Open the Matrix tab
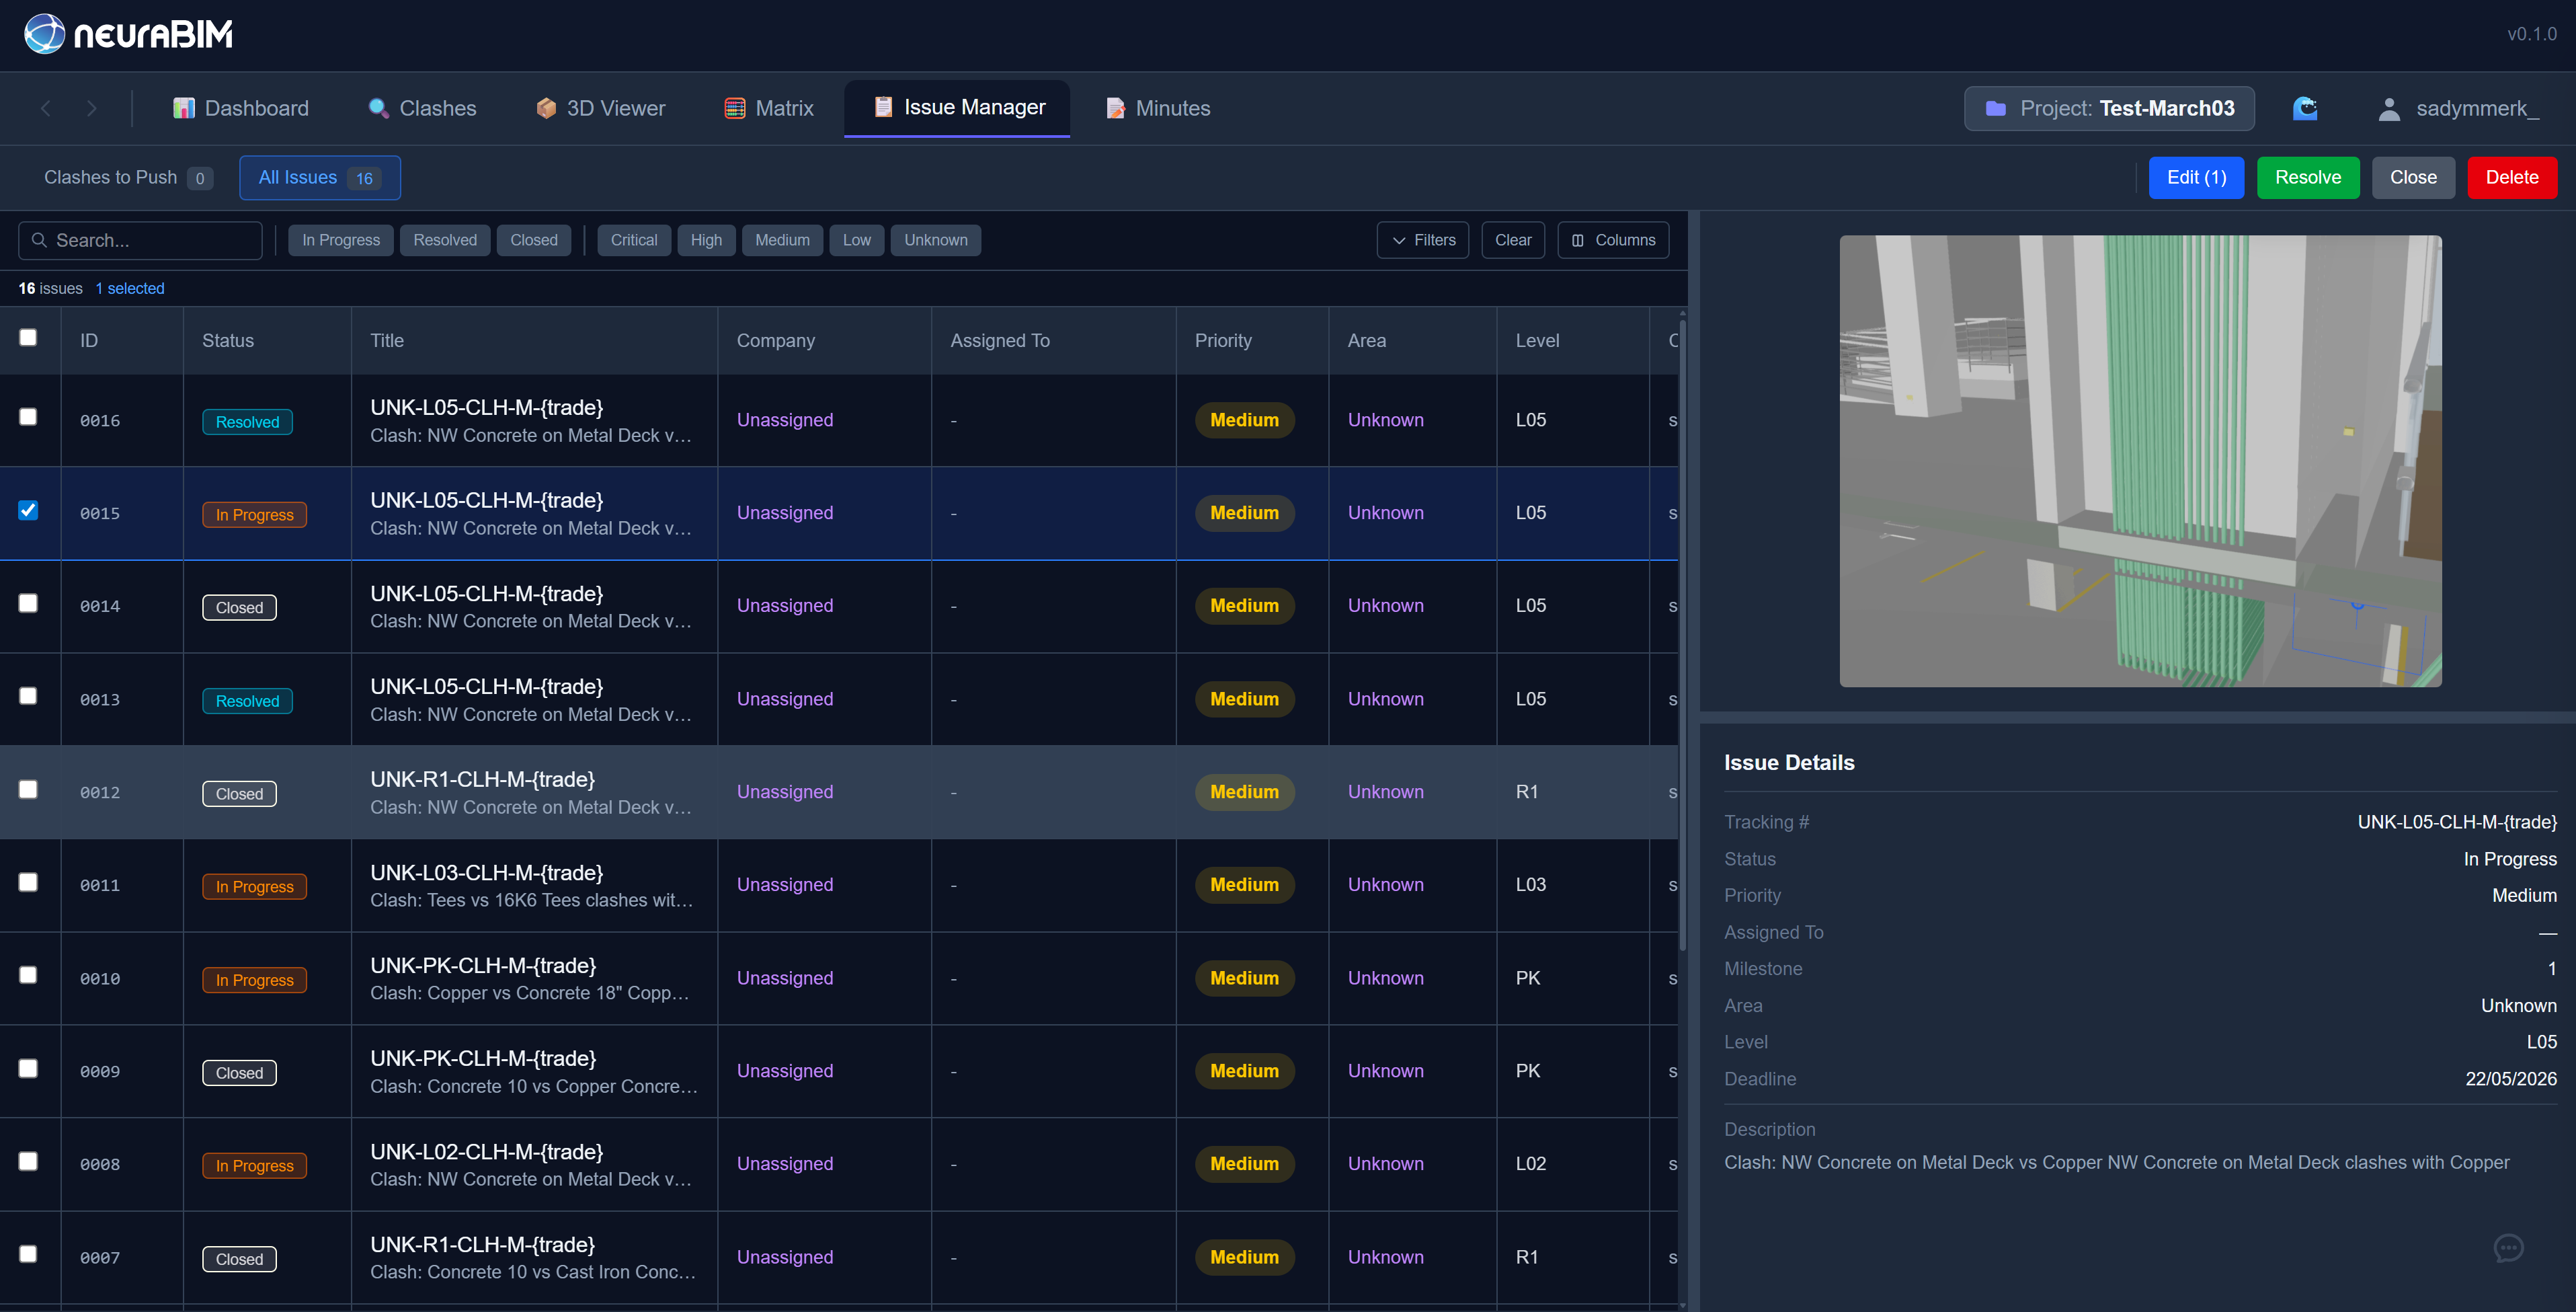Image resolution: width=2576 pixels, height=1312 pixels. (x=769, y=108)
